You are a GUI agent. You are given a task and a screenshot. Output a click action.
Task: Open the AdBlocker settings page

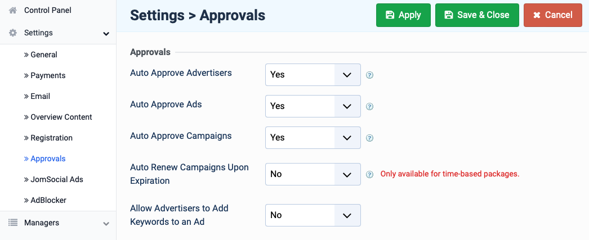(x=45, y=200)
